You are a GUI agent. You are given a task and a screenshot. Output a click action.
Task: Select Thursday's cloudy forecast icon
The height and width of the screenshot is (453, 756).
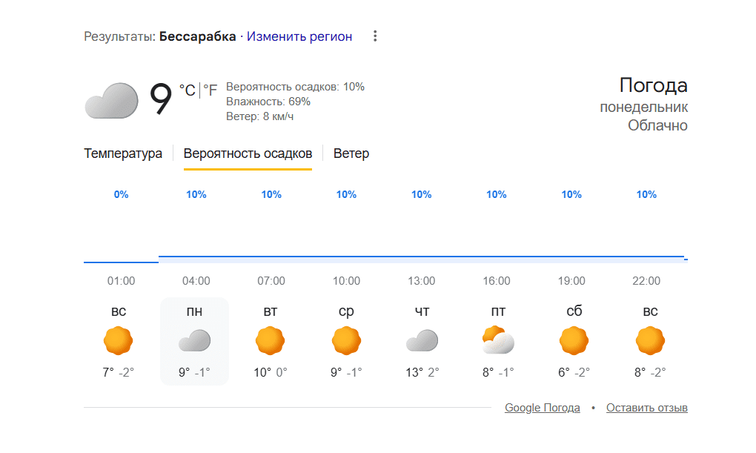pos(422,341)
